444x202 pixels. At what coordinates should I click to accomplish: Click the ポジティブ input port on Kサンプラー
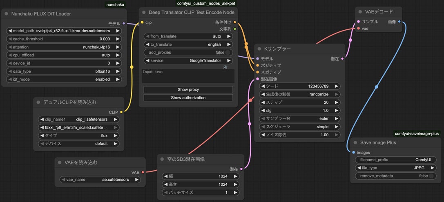tap(257, 65)
